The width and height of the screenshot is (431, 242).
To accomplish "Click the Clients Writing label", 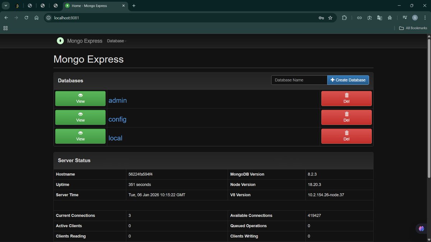I will pos(244,236).
